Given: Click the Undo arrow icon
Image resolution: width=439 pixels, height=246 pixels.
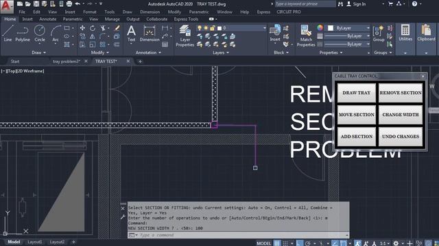Looking at the screenshot, I should point(78,4).
